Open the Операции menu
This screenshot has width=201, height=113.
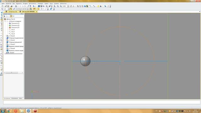coord(41,3)
